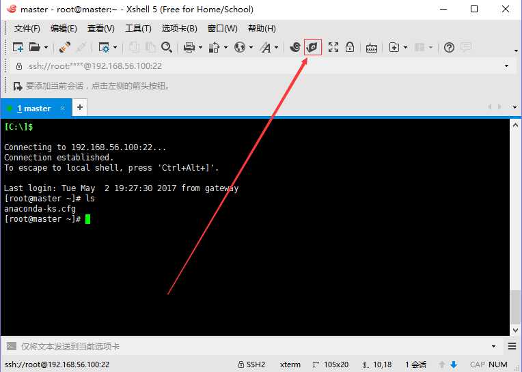522x372 pixels.
Task: Open the tab list dropdown arrow
Action: pos(514,107)
